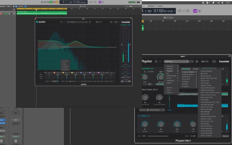Click Import... in preset menu

(x=169, y=92)
